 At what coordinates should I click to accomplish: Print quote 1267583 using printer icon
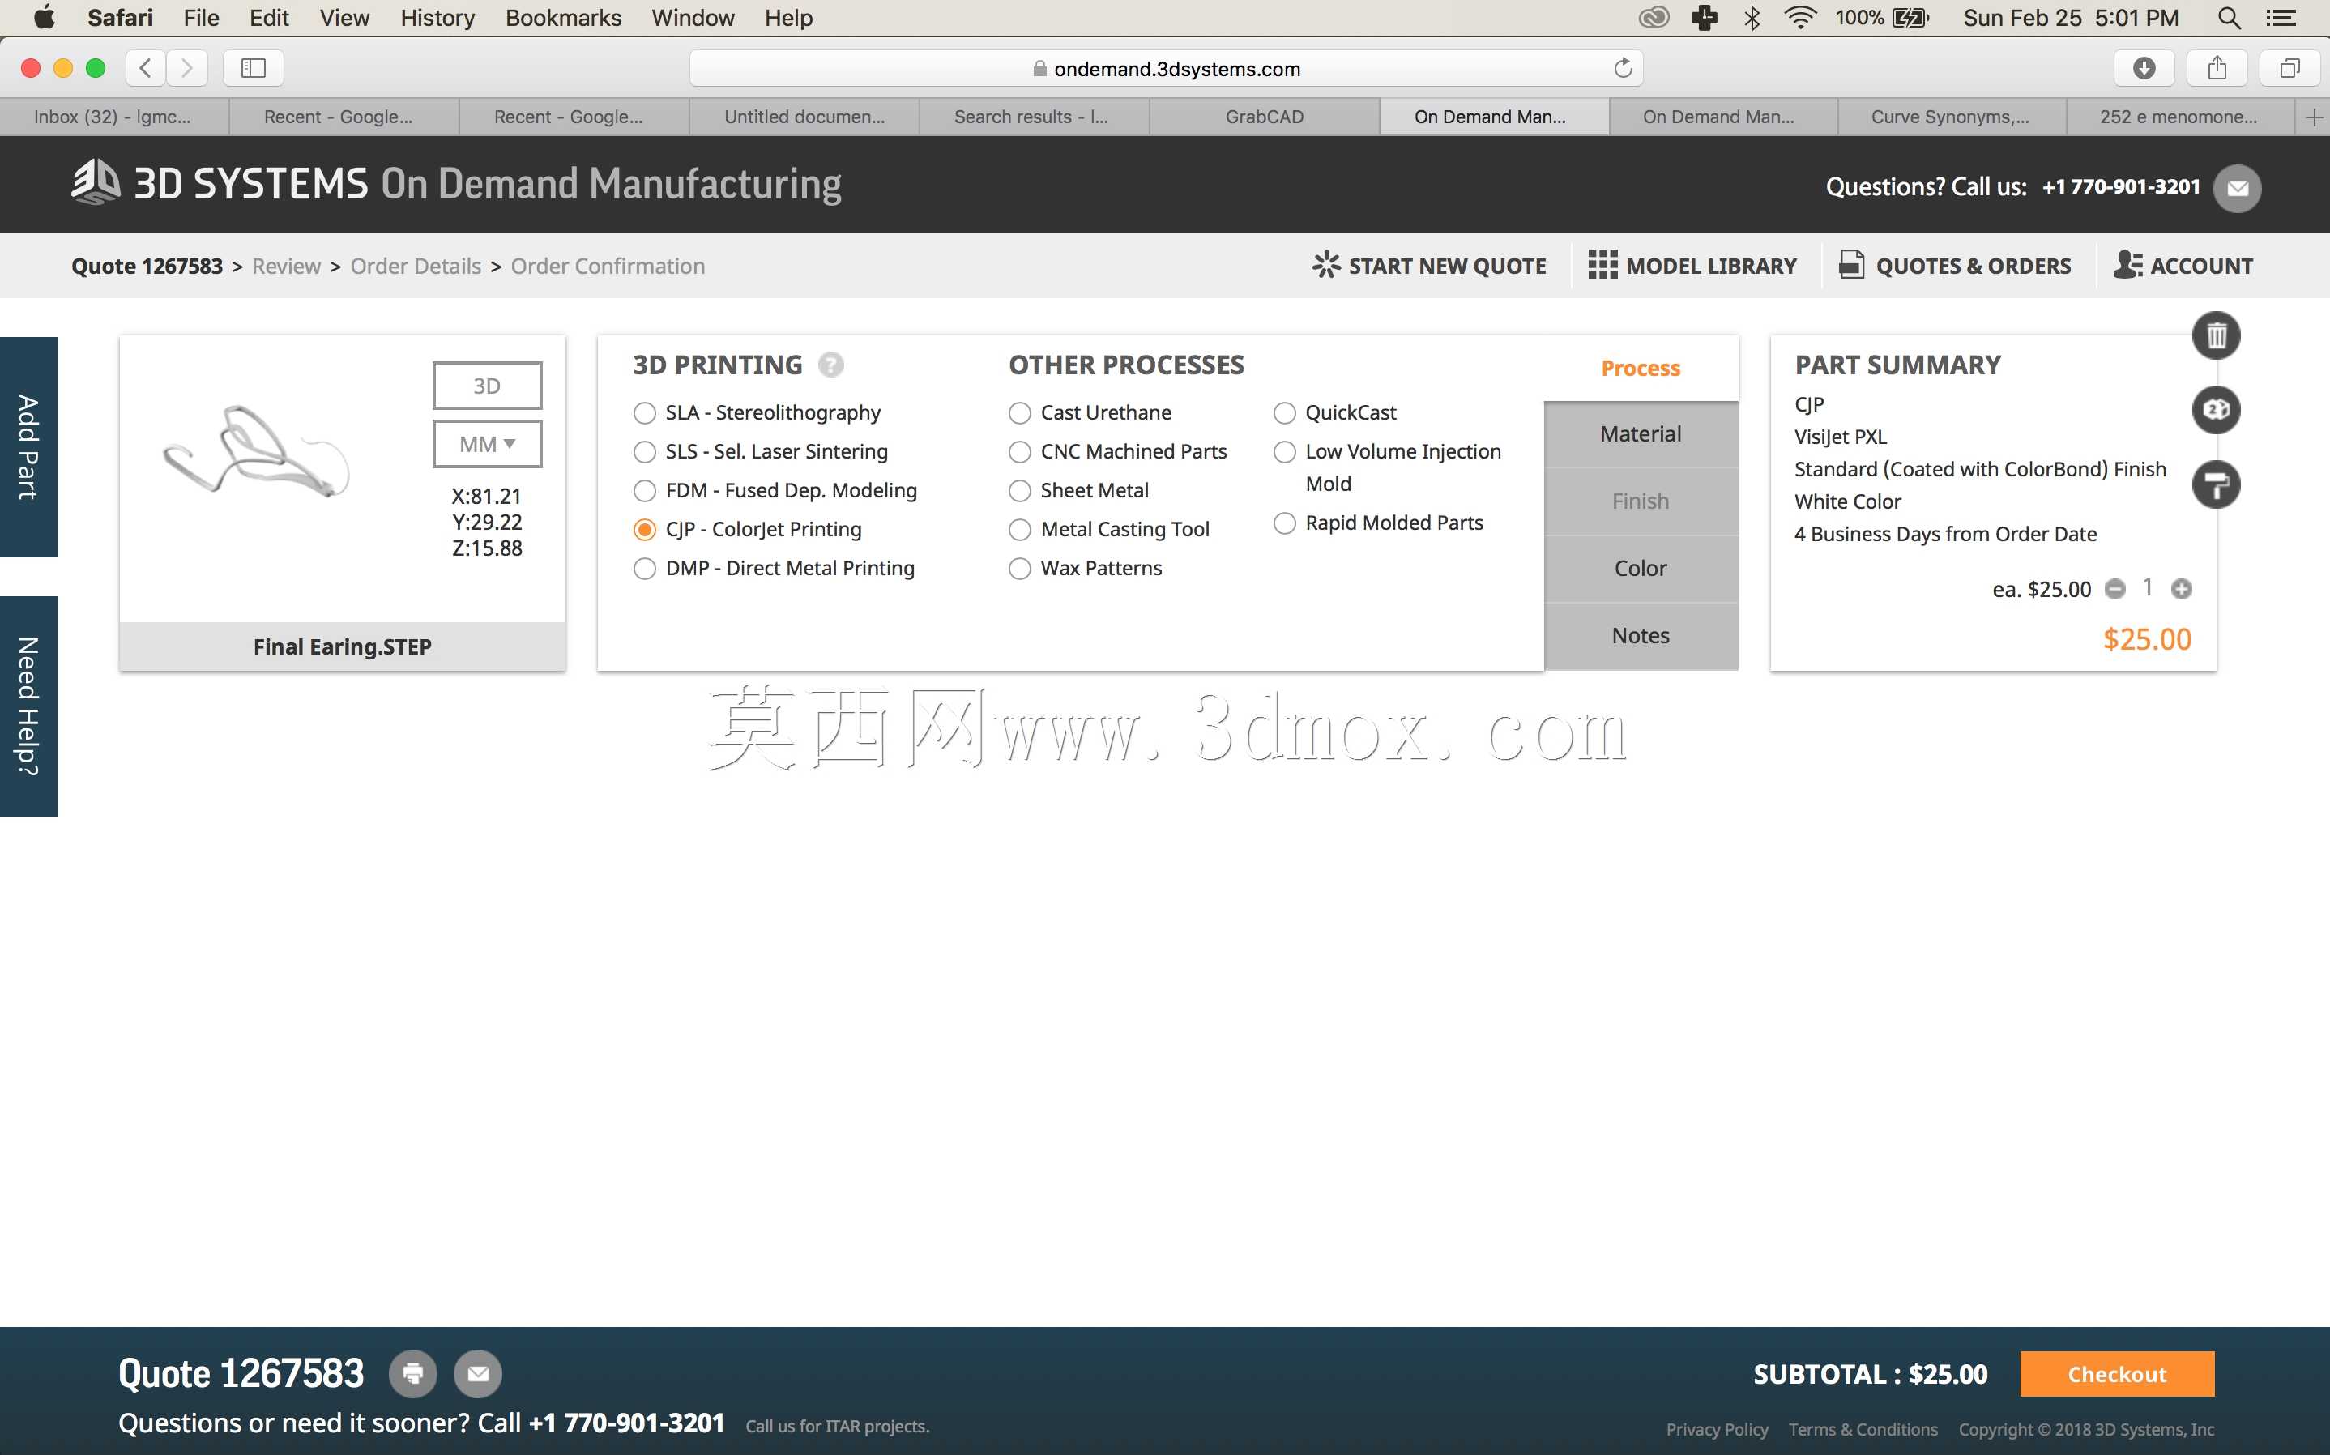412,1373
